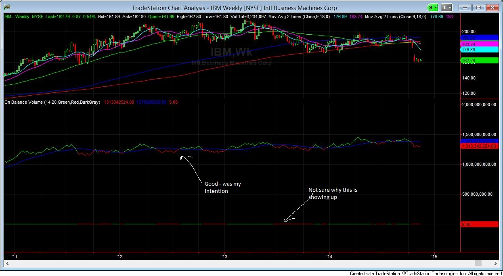Image resolution: width=503 pixels, height=276 pixels.
Task: Click the "On Balance Volume (14,20,Green,Red,DarkGray)" label
Action: [x=52, y=102]
